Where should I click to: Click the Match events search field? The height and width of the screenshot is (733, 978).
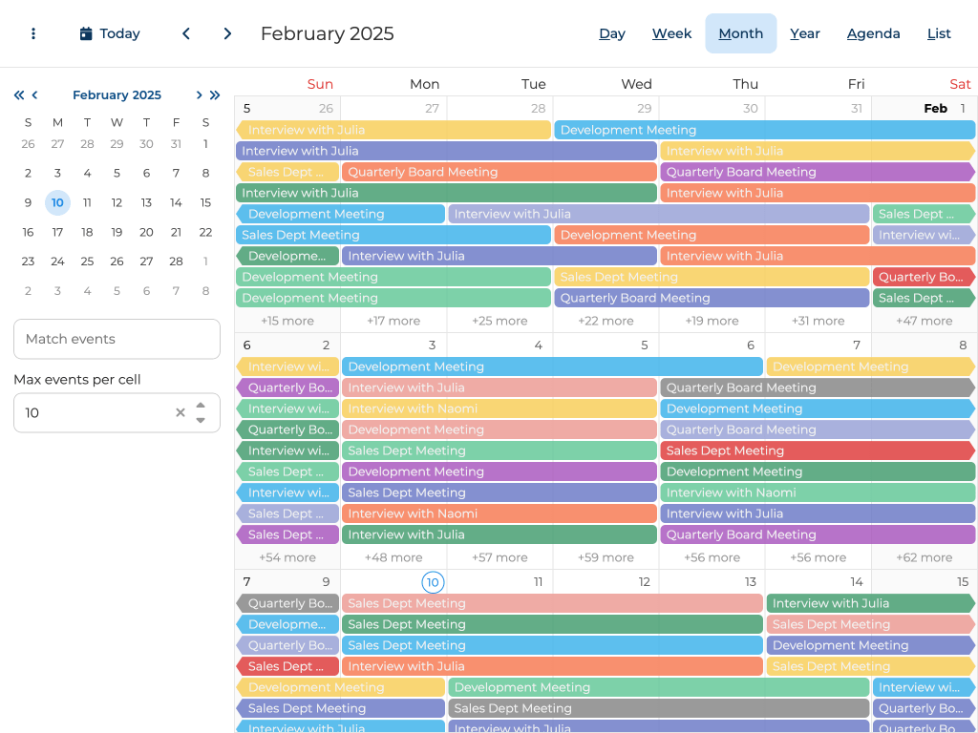pyautogui.click(x=117, y=339)
